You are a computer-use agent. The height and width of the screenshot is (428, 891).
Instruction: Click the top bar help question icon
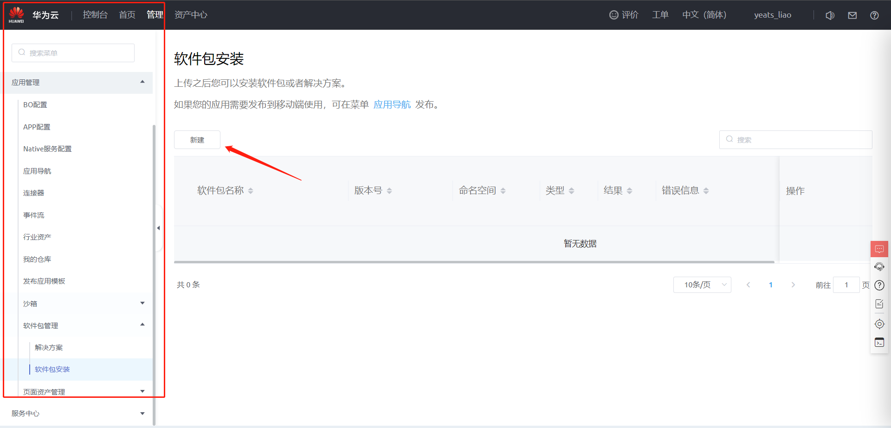point(874,15)
